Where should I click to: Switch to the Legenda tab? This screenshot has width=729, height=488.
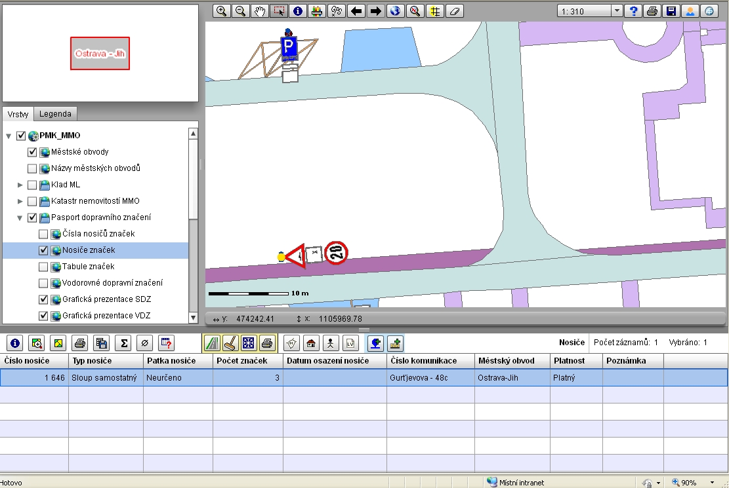tap(55, 114)
